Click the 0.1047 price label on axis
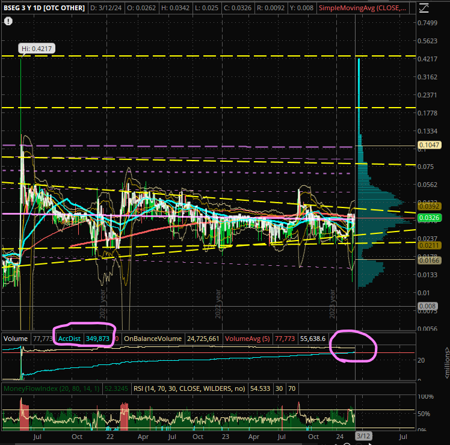 429,144
